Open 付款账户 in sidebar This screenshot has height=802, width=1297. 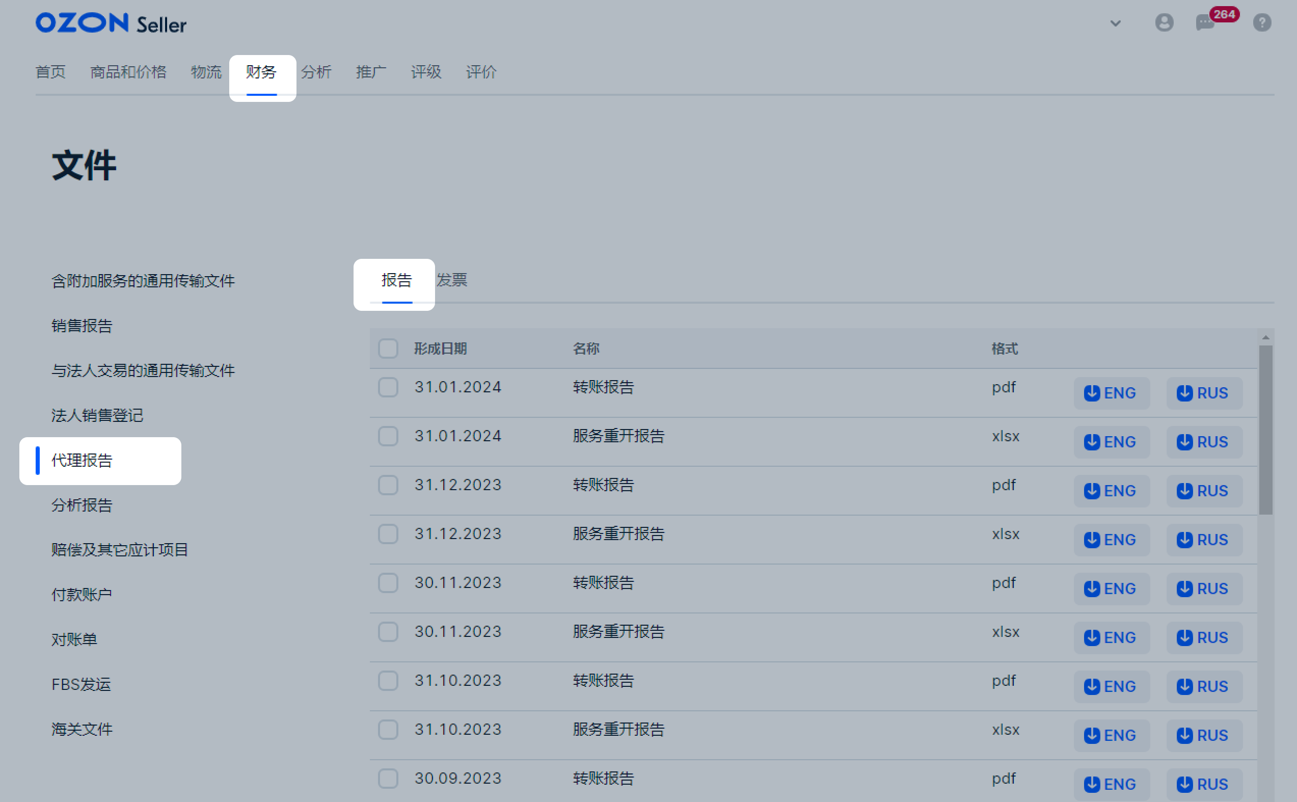[82, 595]
